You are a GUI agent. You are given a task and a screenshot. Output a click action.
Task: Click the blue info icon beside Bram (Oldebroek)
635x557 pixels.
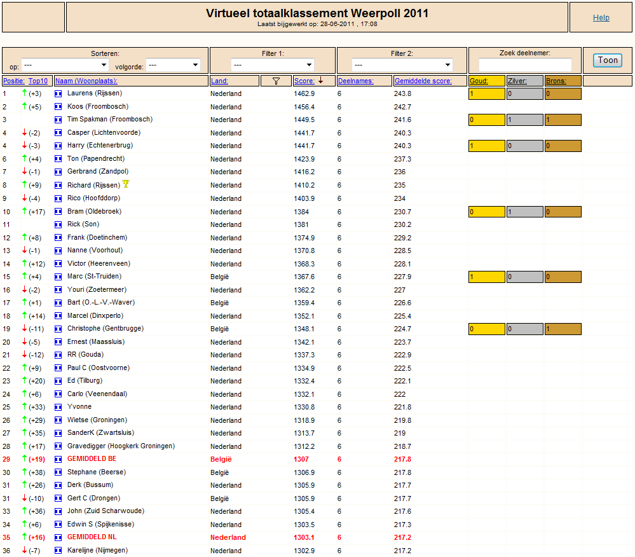[58, 212]
